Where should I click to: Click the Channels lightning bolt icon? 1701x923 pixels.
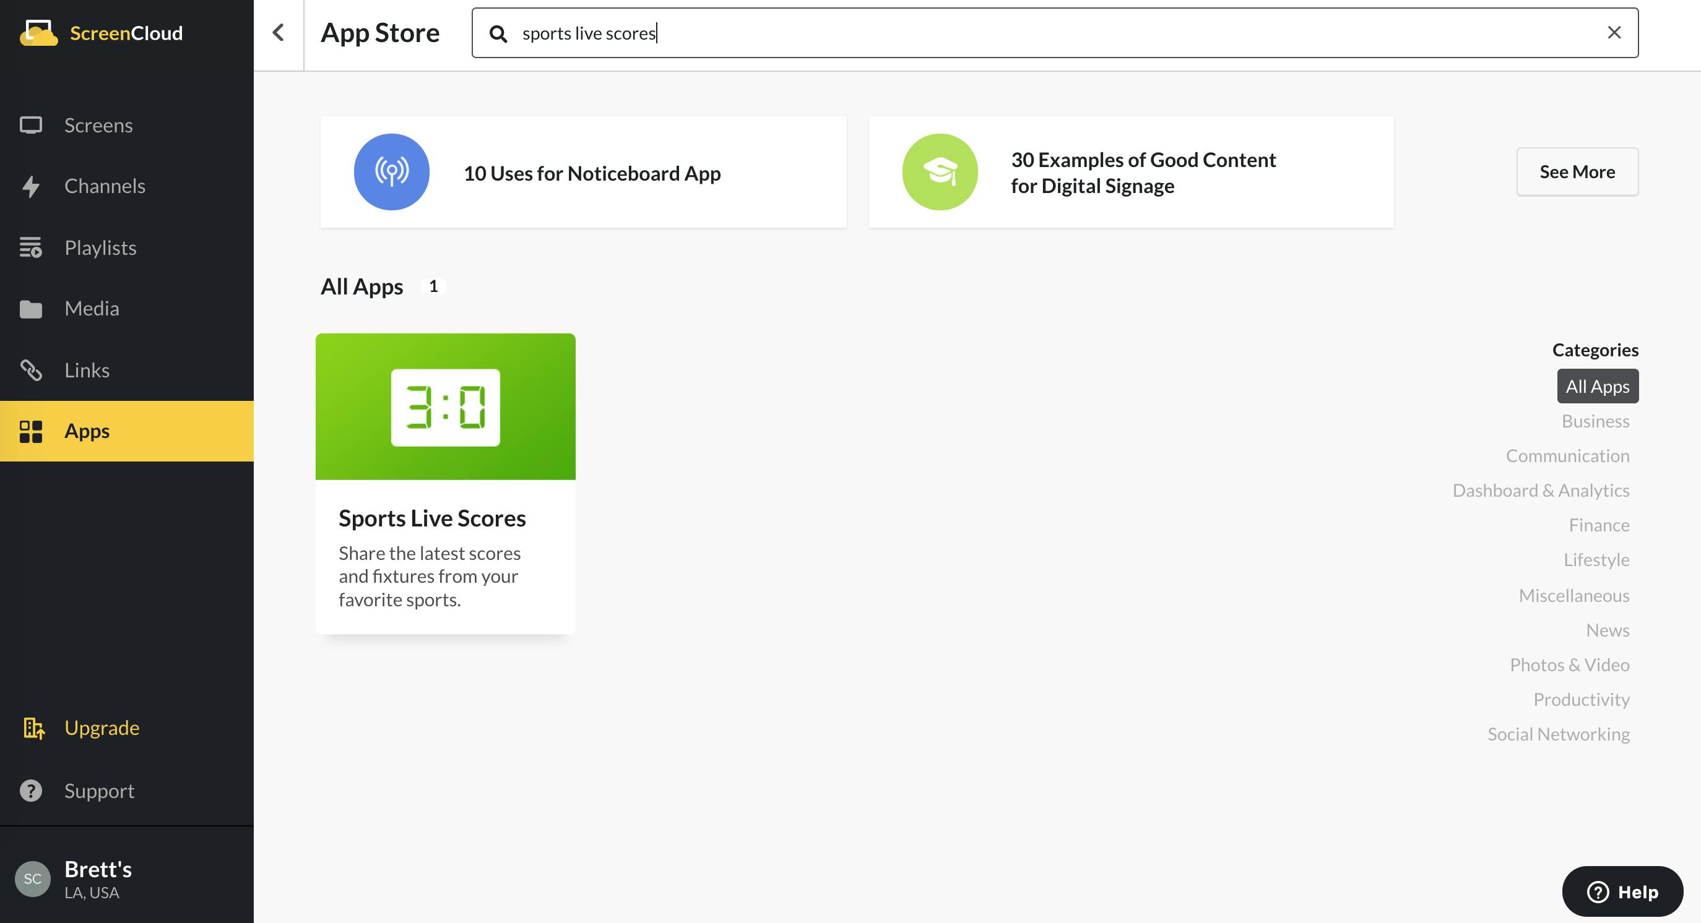(x=31, y=186)
